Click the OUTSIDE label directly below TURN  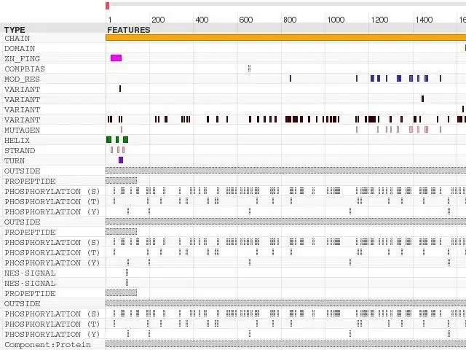[x=22, y=171]
